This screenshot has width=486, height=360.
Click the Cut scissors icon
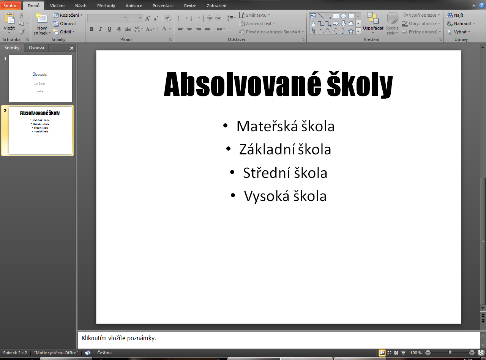(x=22, y=15)
